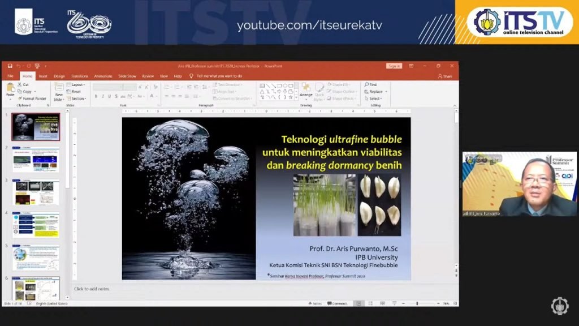Screen dimensions: 579x326
Task: Switch to Slide Sorter view on status bar
Action: click(x=370, y=302)
